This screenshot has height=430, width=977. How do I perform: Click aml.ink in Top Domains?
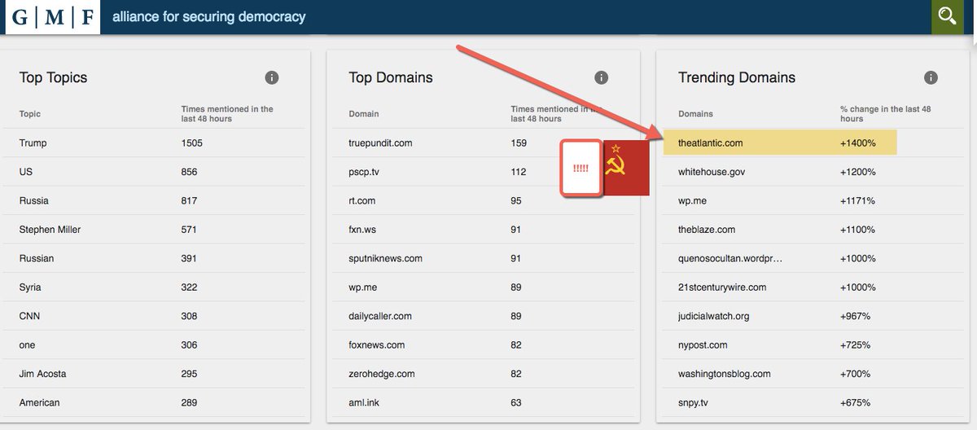coord(362,402)
